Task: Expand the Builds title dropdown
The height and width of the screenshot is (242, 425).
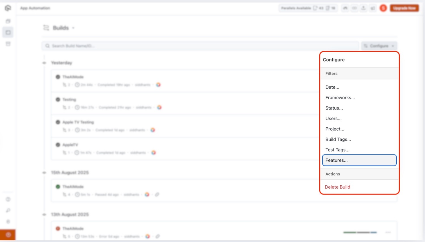Action: click(x=73, y=28)
